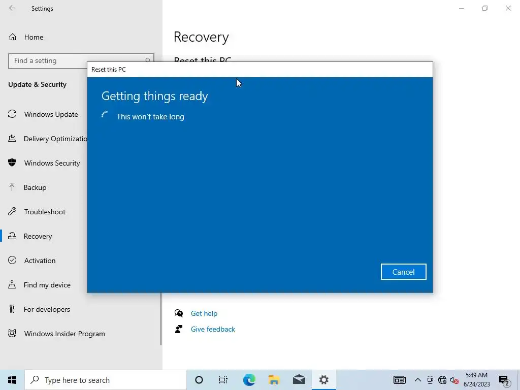The height and width of the screenshot is (390, 520).
Task: Click the This won't take long text
Action: [150, 117]
